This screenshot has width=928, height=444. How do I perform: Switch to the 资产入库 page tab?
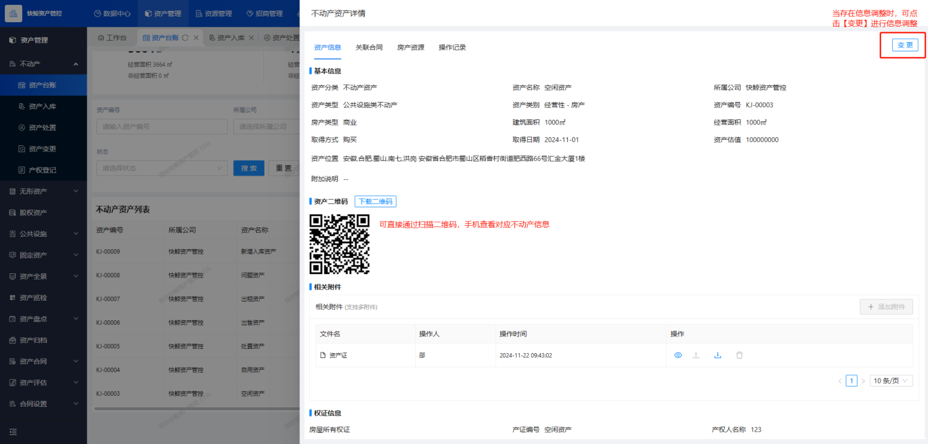pos(226,38)
